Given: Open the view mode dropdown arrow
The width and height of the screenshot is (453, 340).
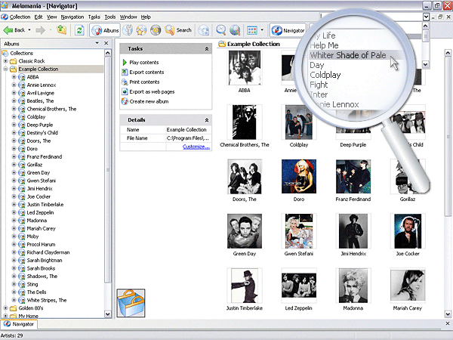Looking at the screenshot, I should [262, 29].
